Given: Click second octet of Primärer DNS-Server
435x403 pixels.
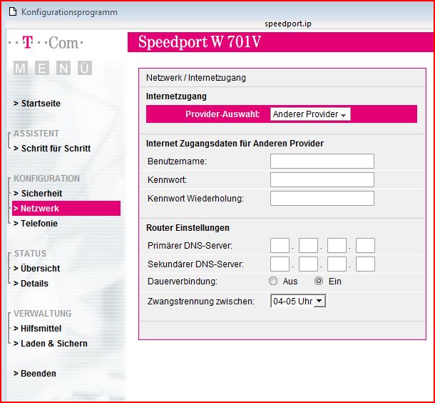Looking at the screenshot, I should [x=308, y=245].
